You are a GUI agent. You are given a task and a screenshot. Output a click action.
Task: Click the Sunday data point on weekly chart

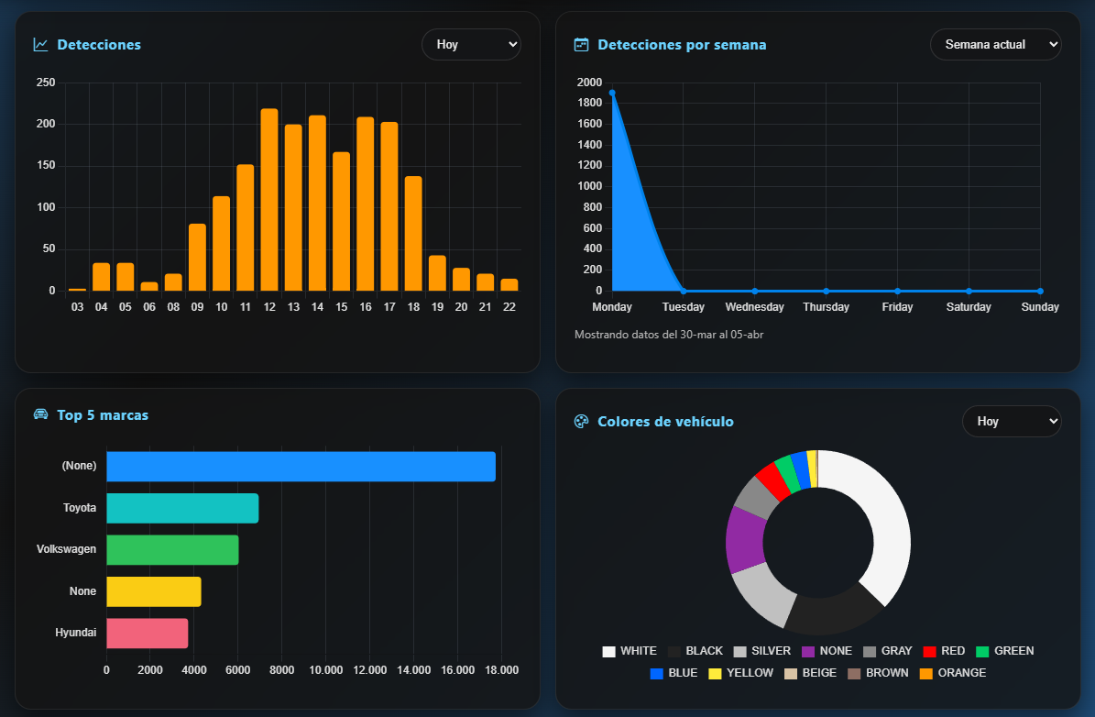(1040, 291)
